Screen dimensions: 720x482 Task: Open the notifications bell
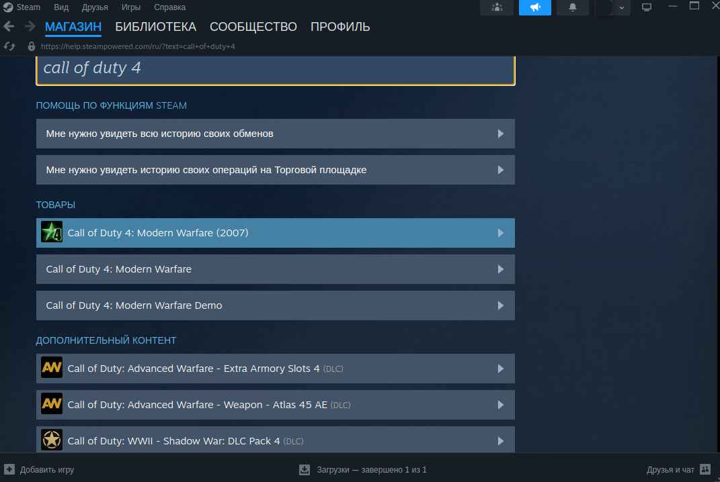[x=573, y=7]
